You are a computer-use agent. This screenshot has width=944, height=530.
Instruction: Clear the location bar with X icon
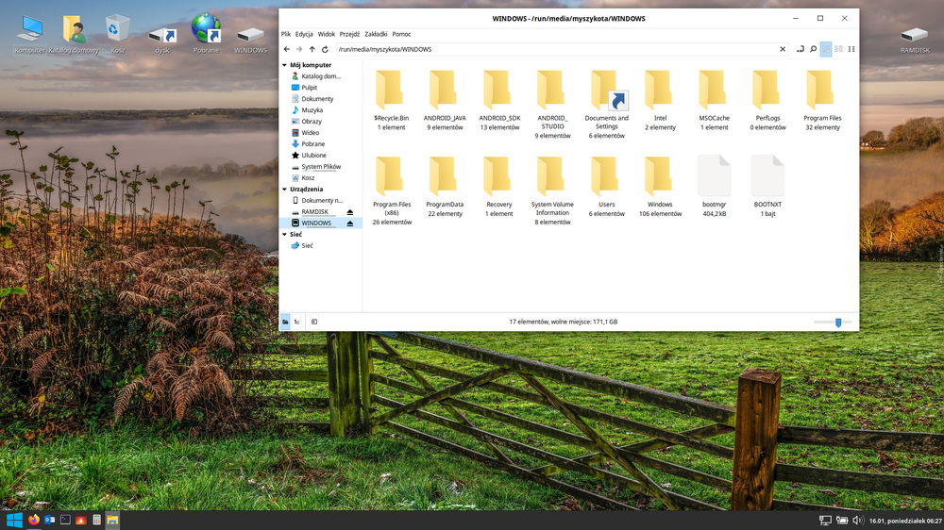coord(782,49)
